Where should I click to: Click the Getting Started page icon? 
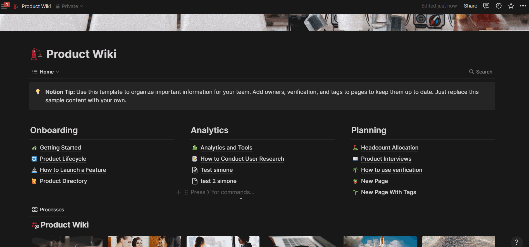click(x=34, y=148)
